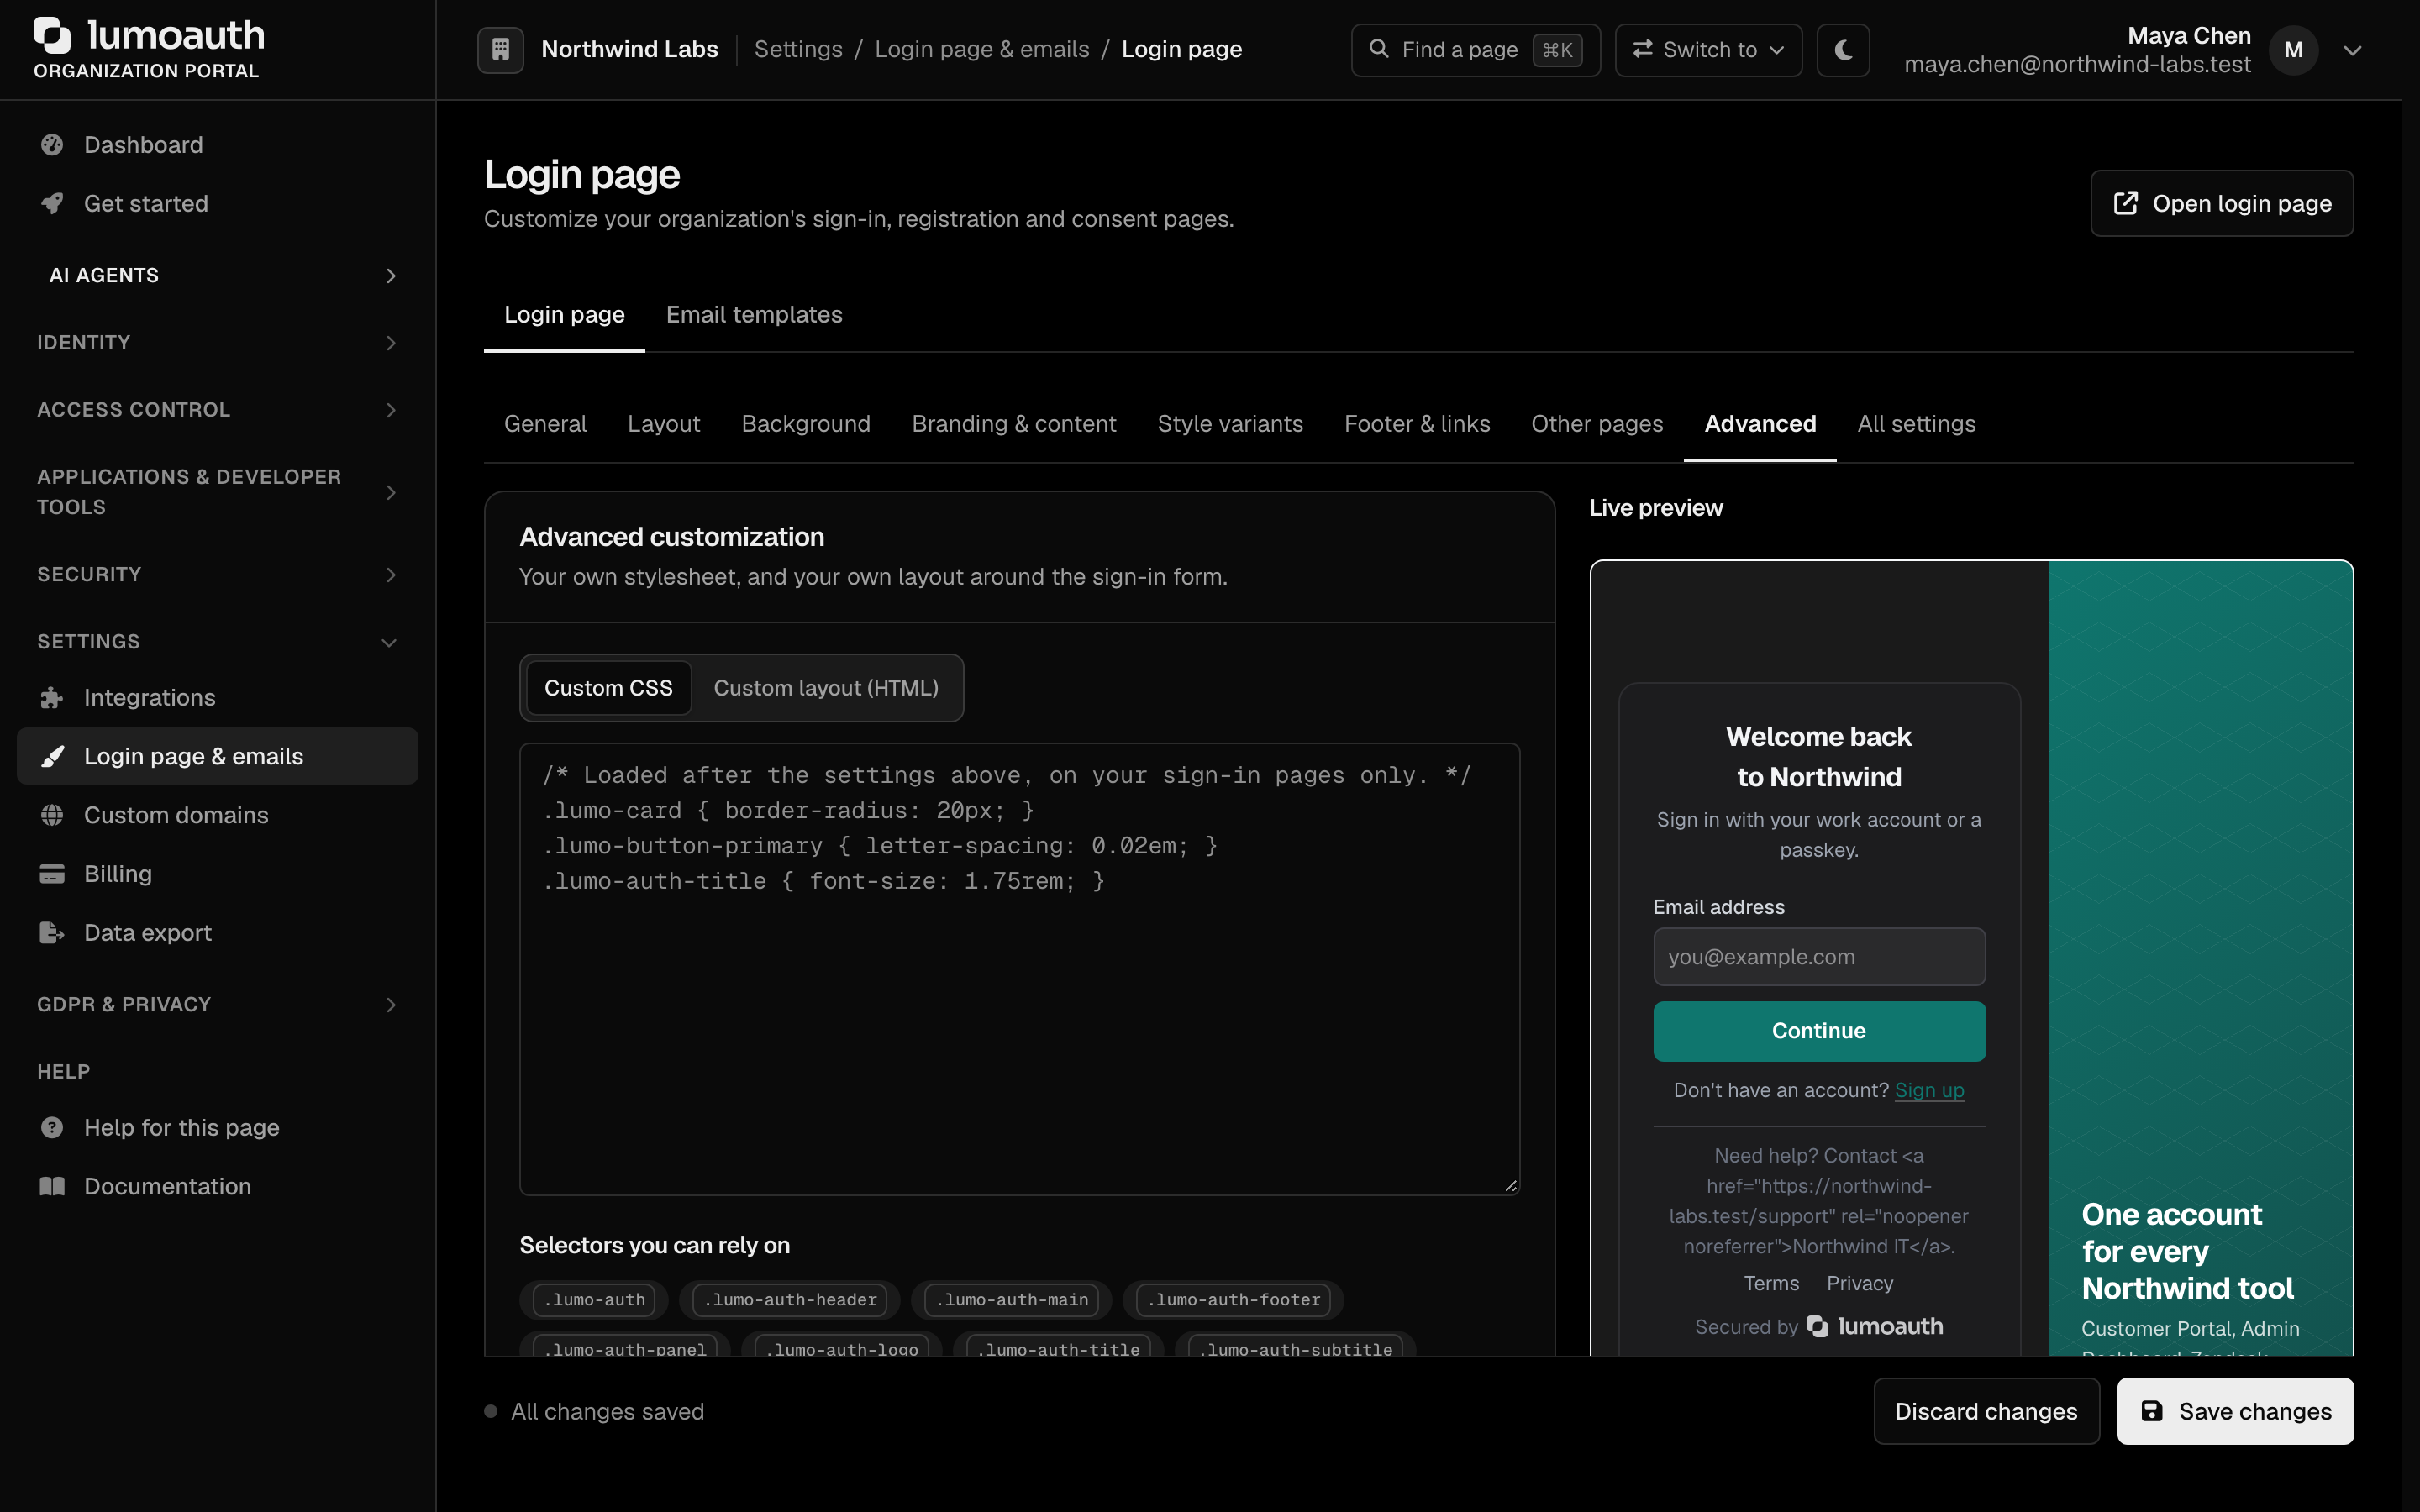Image resolution: width=2420 pixels, height=1512 pixels.
Task: Click the Data export icon
Action: point(52,933)
